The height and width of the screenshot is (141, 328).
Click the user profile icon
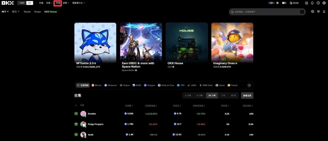point(324,12)
